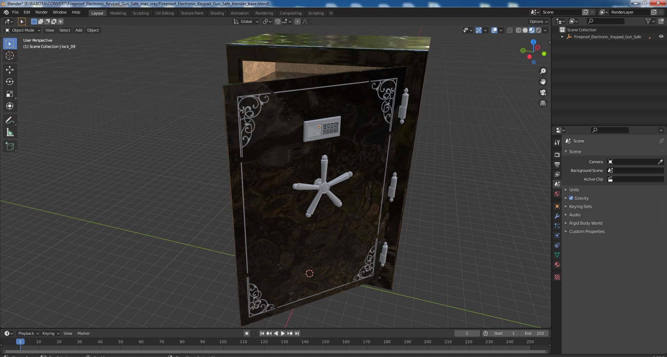Select the Measure tool

(10, 133)
